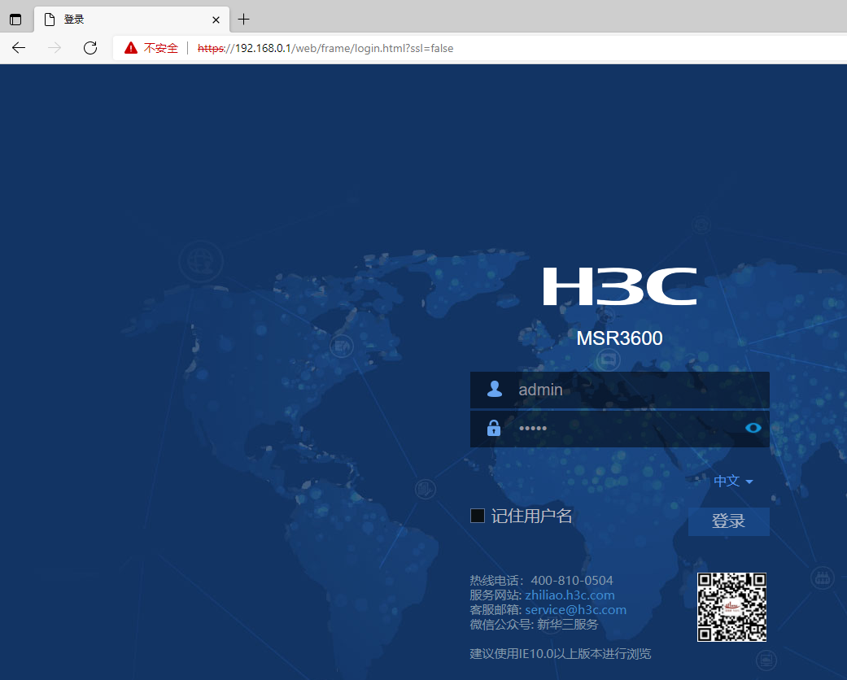Reload the login page
The height and width of the screenshot is (680, 847).
[90, 48]
